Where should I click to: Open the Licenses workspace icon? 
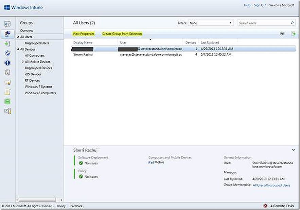click(x=7, y=82)
